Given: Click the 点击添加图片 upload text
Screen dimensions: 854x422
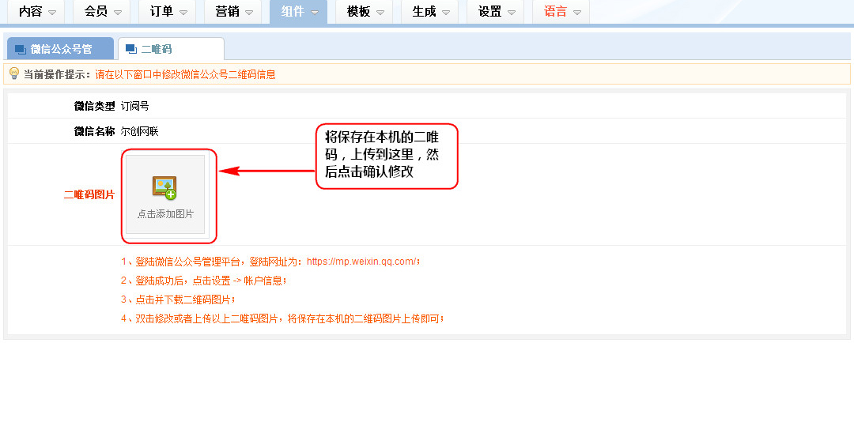Looking at the screenshot, I should (165, 214).
